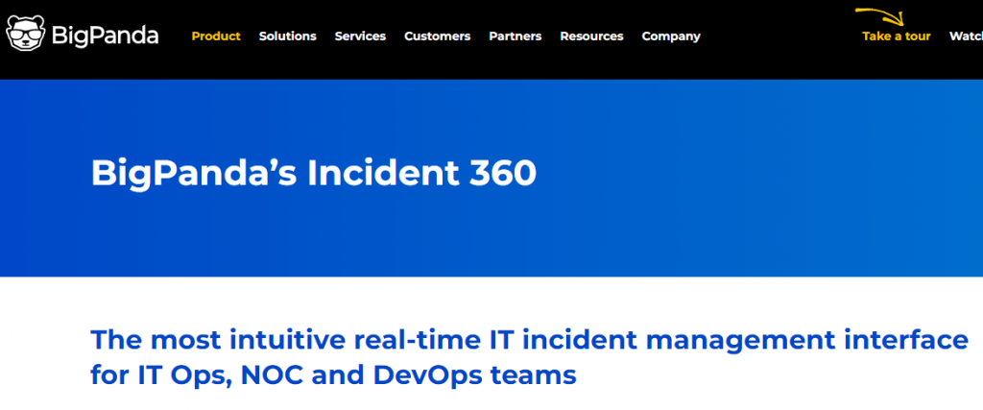Open the Resources menu
Screen dimensions: 983x410
(x=591, y=36)
